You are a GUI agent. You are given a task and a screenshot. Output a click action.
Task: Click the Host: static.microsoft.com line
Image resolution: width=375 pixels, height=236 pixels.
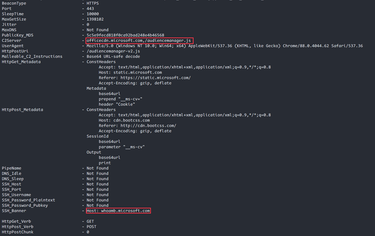130,72
